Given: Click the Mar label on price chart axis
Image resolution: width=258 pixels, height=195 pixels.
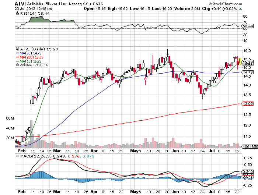Looking at the screenshot, I should coord(57,151).
